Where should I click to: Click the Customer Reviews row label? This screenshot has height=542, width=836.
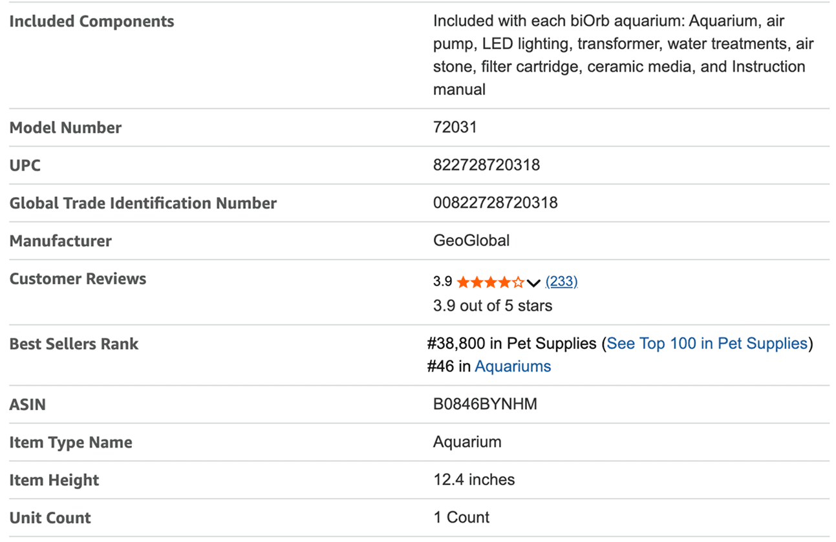tap(78, 279)
